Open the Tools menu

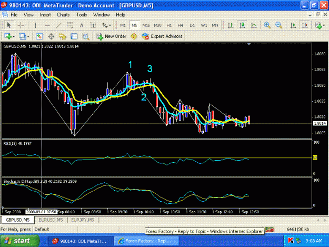point(82,15)
